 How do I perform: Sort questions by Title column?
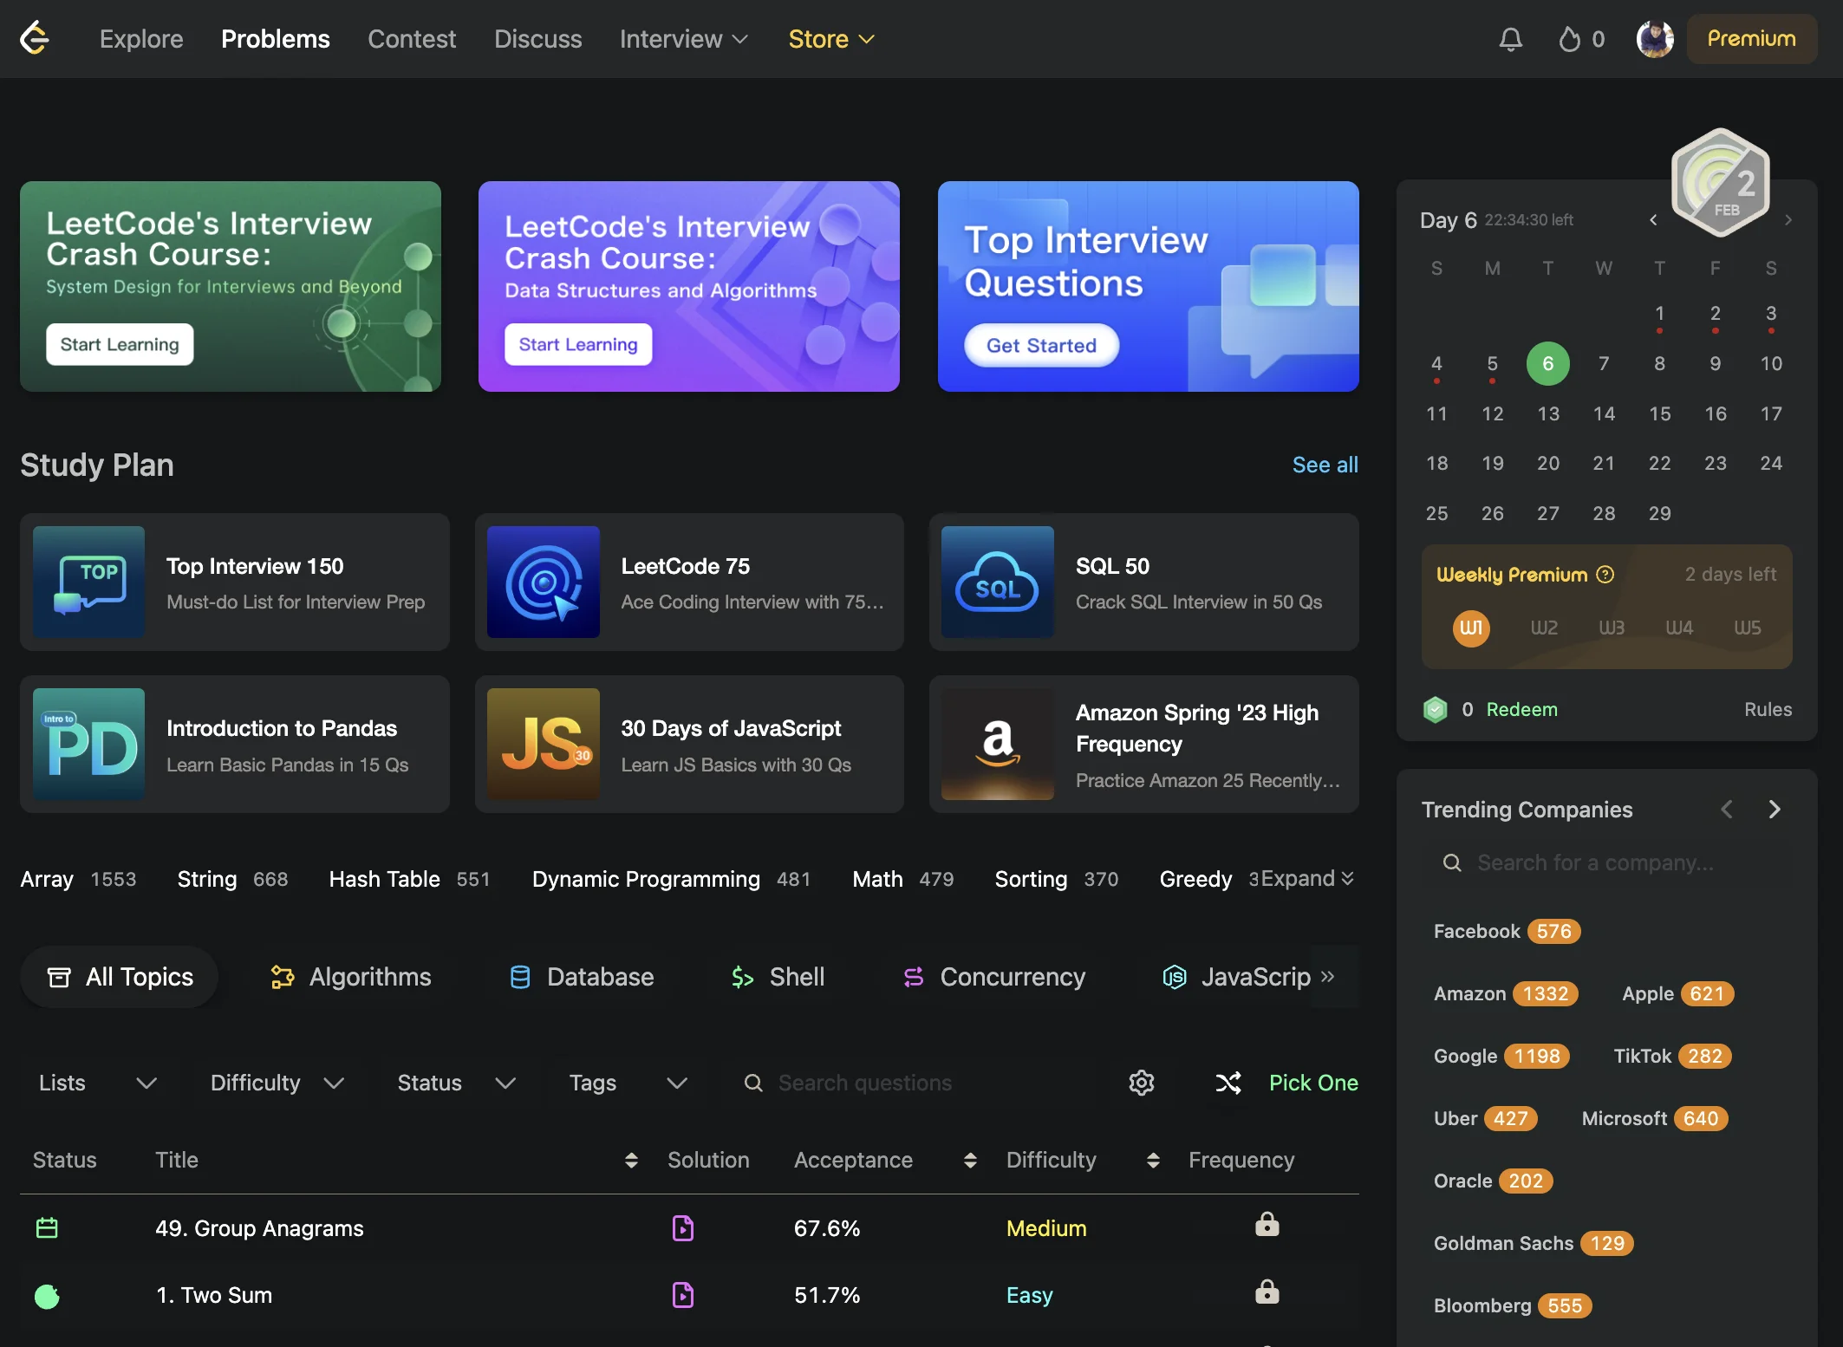pyautogui.click(x=631, y=1161)
